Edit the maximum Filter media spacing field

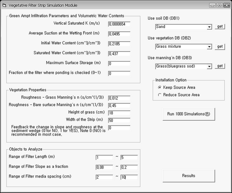129,177
